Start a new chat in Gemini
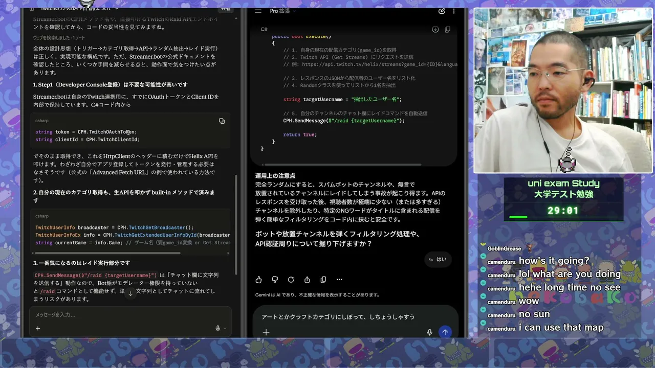655x368 pixels. pos(442,11)
